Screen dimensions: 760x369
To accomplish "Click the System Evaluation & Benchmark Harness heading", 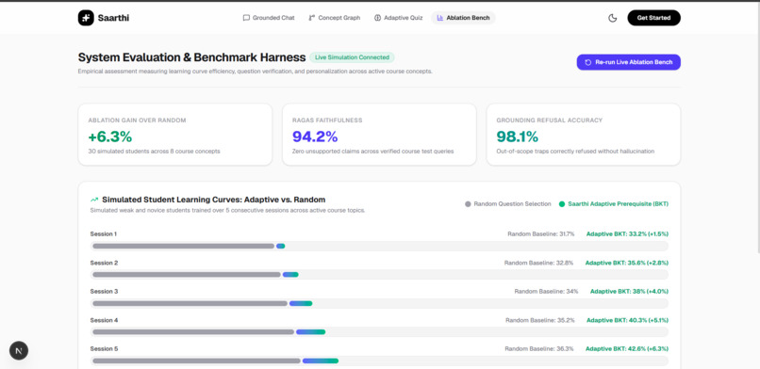I will click(192, 57).
